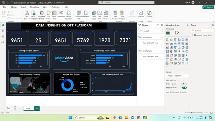The height and width of the screenshot is (121, 215).
Task: Select the Funnel chart visual
Action: 175,48
